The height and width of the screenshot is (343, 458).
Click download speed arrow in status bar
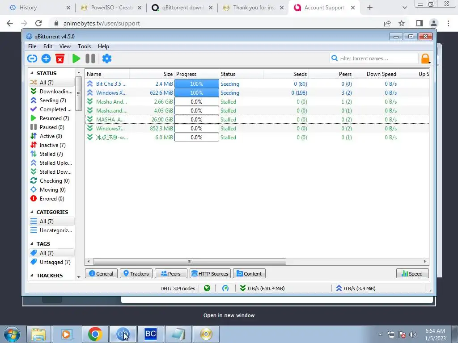coord(243,289)
